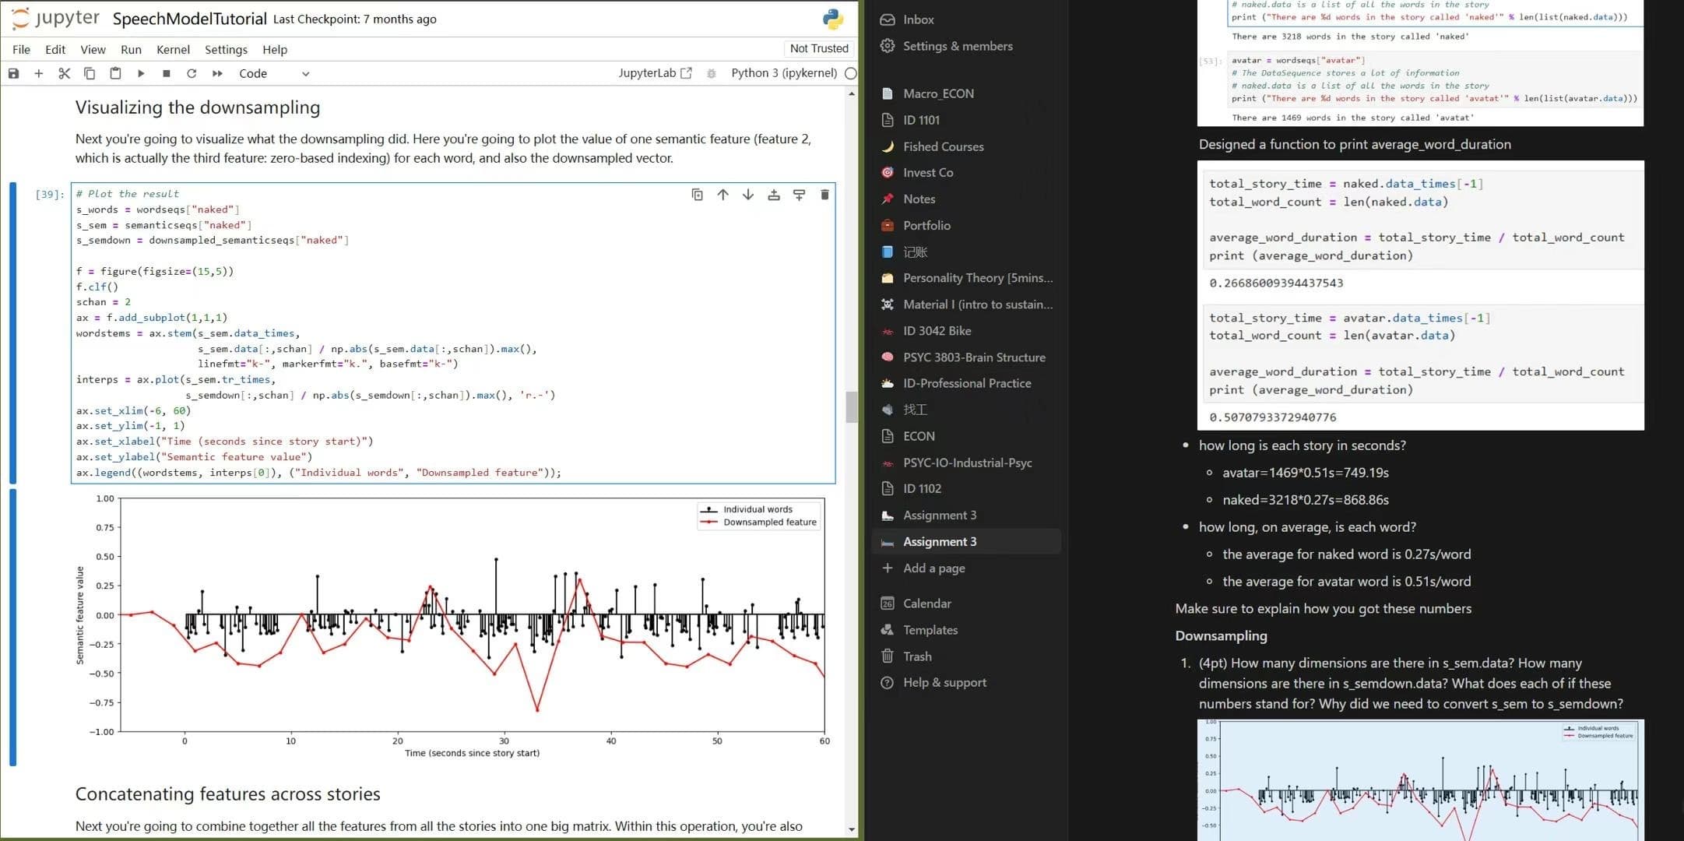This screenshot has height=841, width=1684.
Task: Open the Invest Co page
Action: coord(928,172)
